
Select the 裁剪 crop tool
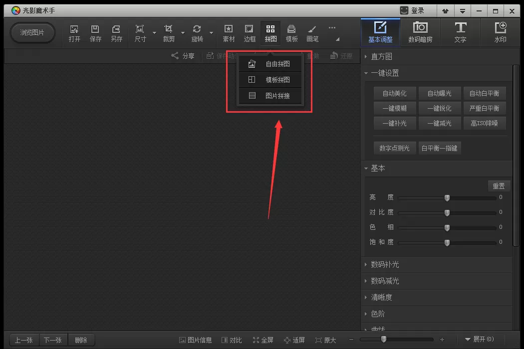(x=169, y=33)
